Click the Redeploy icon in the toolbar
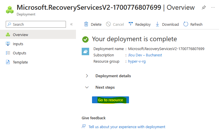This screenshot has height=135, width=219. pos(131,24)
